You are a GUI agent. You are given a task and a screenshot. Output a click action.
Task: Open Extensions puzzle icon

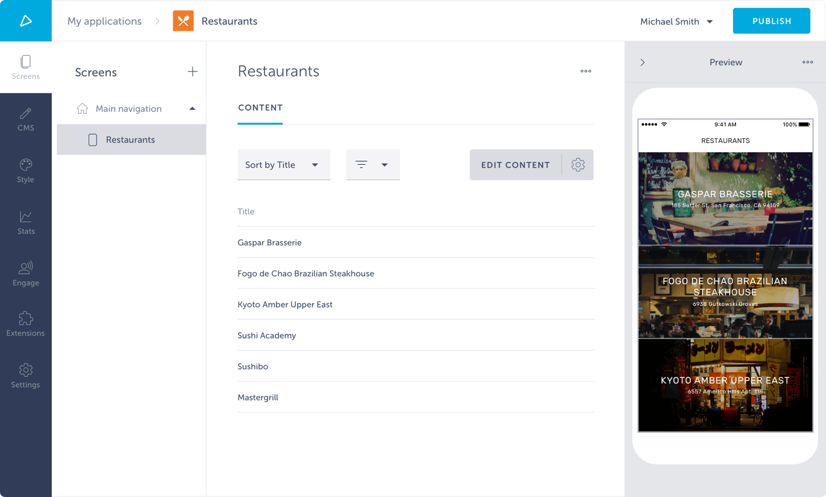coord(26,324)
